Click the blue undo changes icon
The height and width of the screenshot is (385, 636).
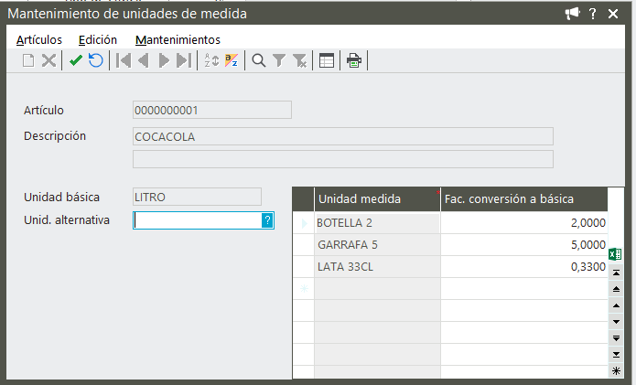click(x=95, y=60)
